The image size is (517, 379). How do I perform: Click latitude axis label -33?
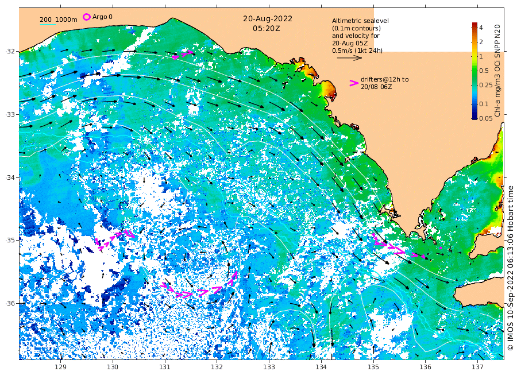point(10,115)
